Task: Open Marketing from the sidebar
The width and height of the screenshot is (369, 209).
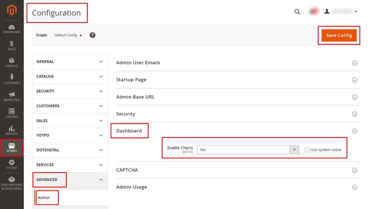Action: (x=12, y=97)
